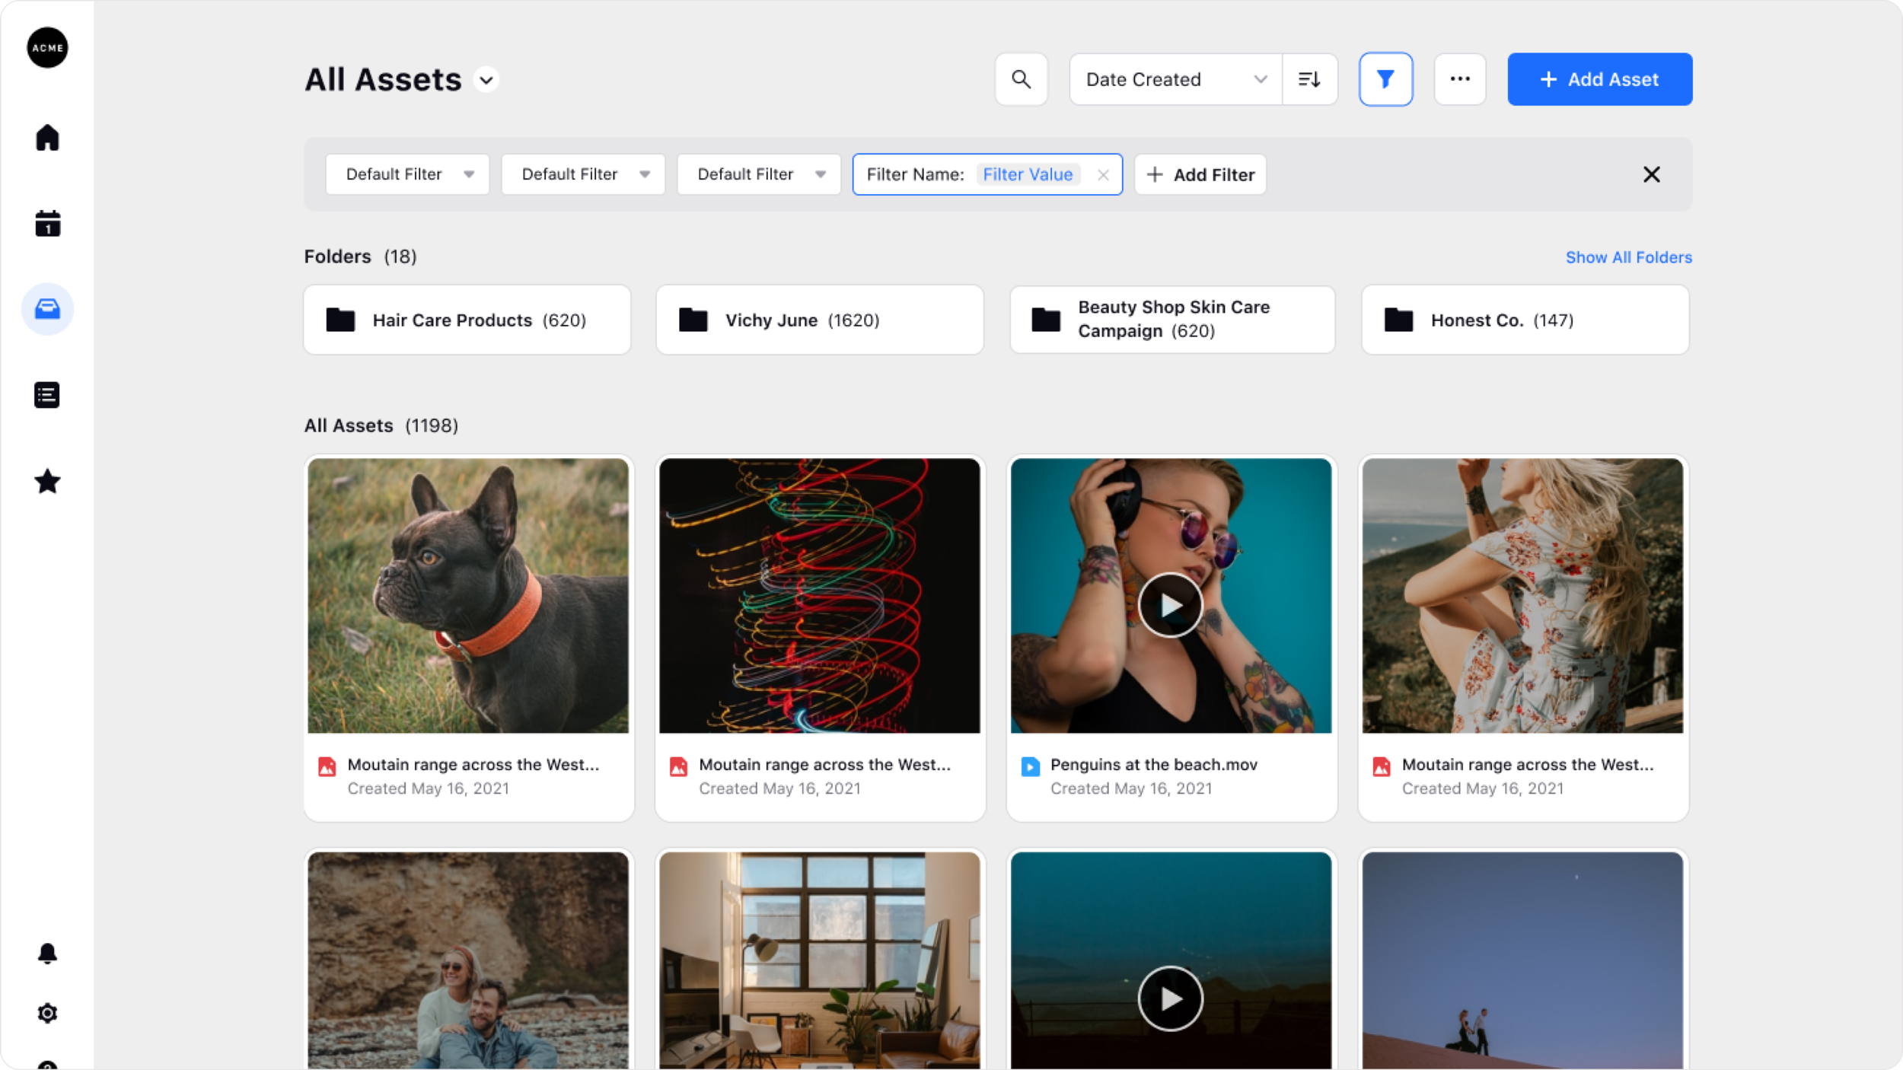Viewport: 1903px width, 1070px height.
Task: Open settings gear in sidebar
Action: click(47, 1013)
